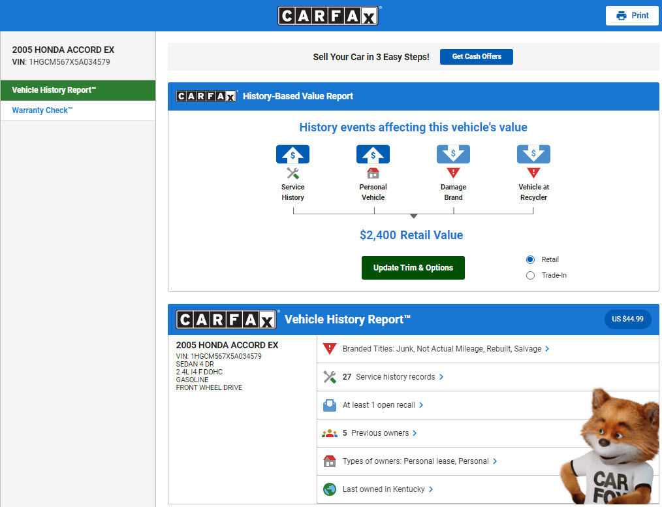Click the CARFAX logo in the top header

[x=328, y=16]
